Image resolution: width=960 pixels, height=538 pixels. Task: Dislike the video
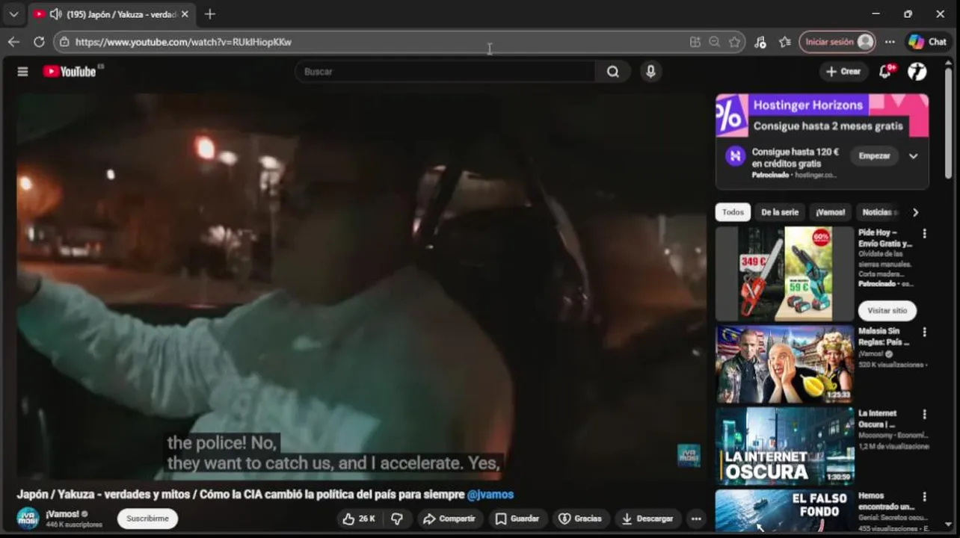(397, 519)
